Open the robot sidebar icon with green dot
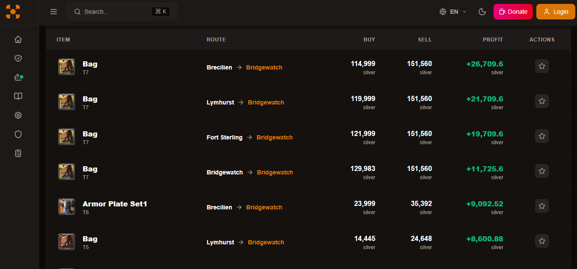Viewport: 577px width, 269px height. point(18,77)
